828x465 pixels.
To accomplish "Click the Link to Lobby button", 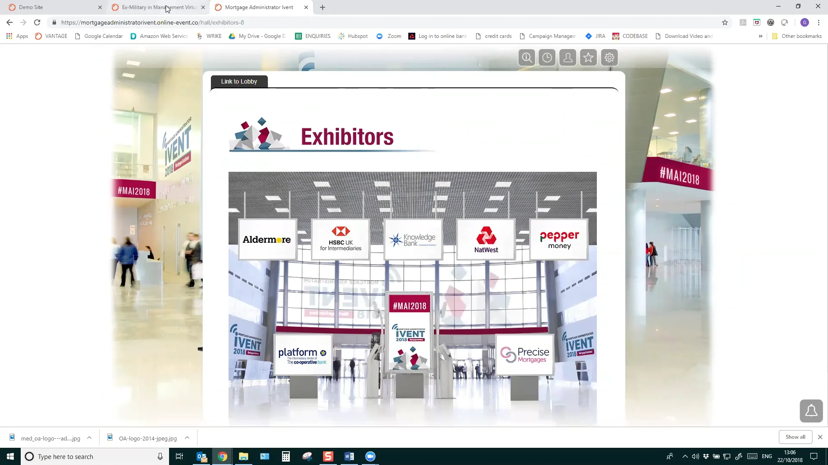I will click(x=239, y=81).
